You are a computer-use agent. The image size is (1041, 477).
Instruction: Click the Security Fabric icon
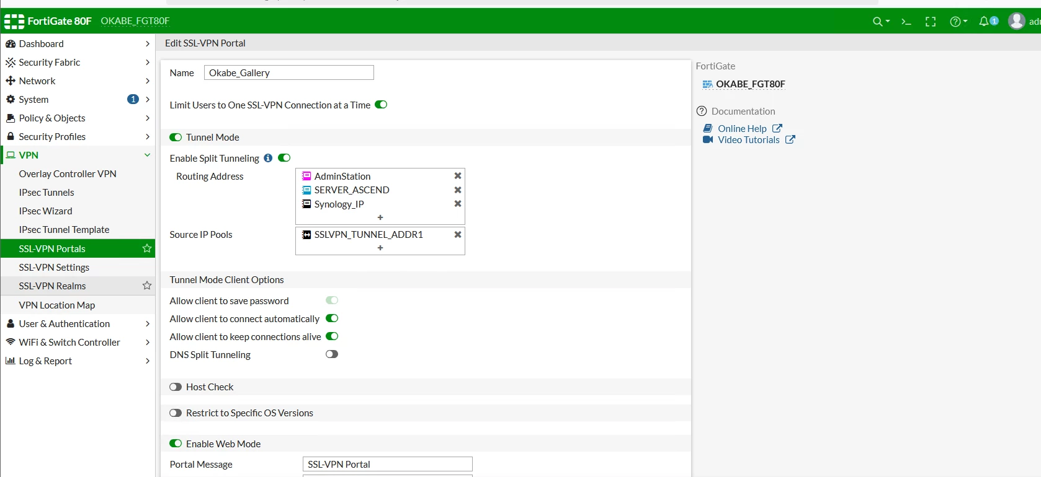pos(11,63)
